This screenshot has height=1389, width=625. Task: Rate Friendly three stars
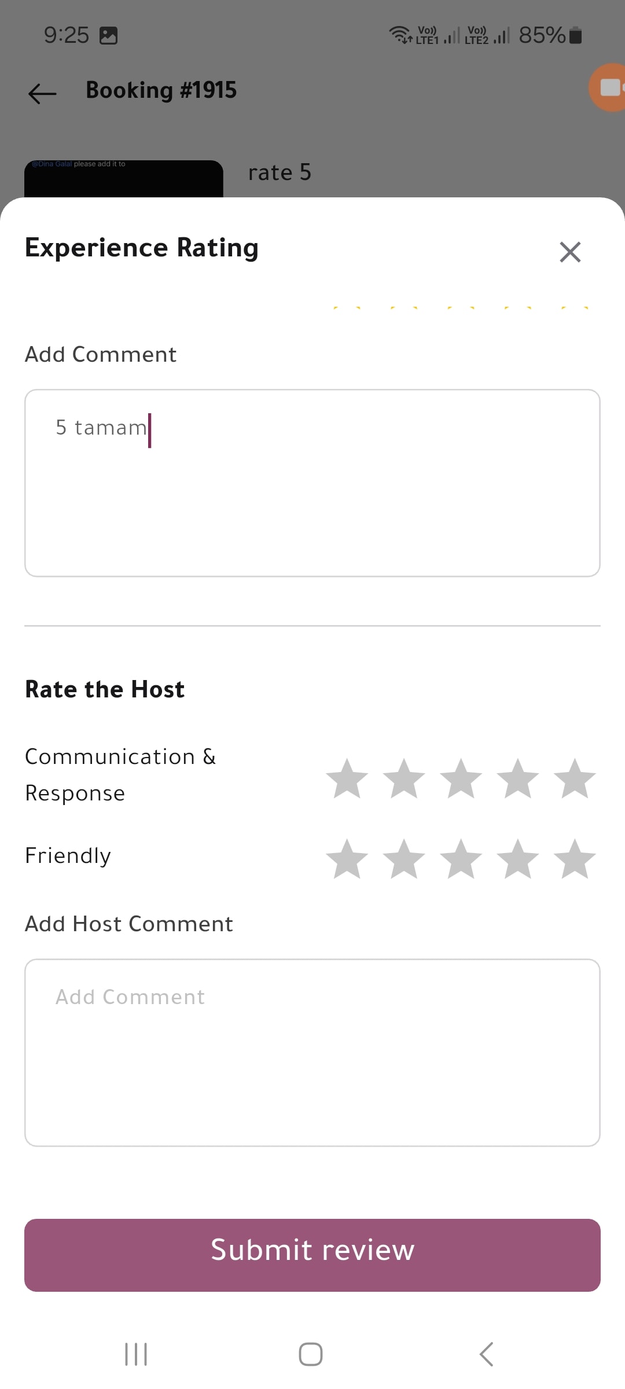click(461, 859)
